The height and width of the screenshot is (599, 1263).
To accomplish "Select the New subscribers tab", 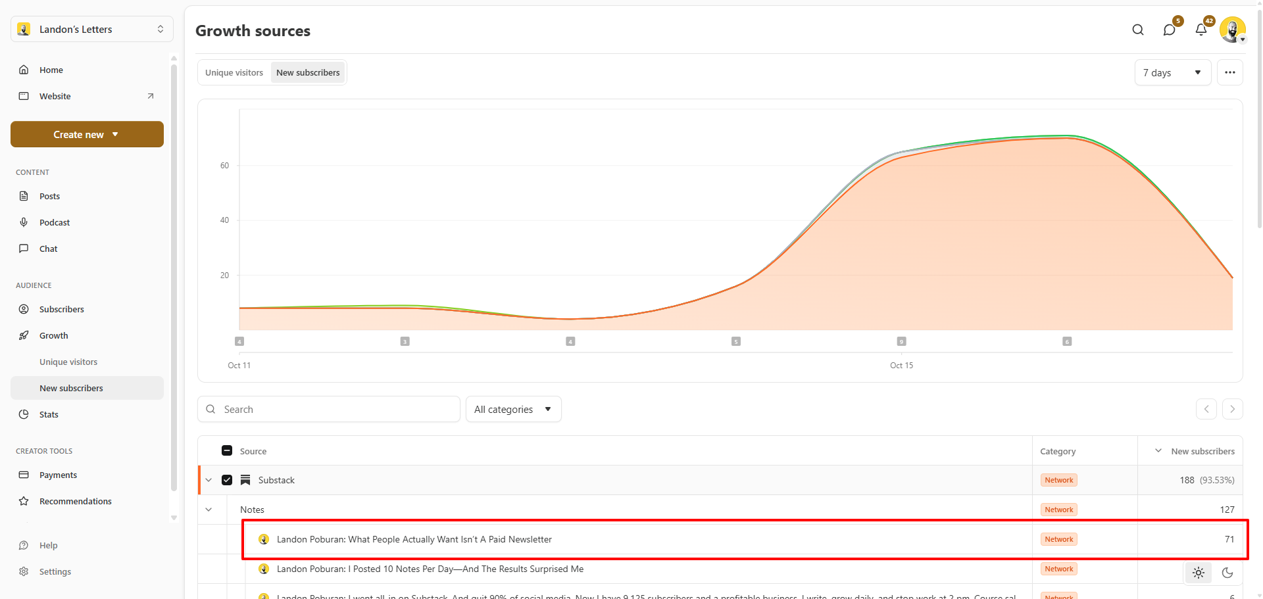I will click(x=308, y=72).
